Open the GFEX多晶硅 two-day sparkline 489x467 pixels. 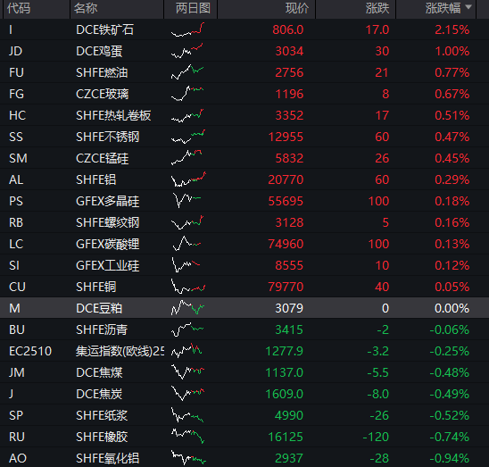coord(187,201)
